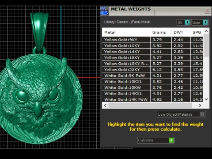
Task: Click the 3.79 grams value
Action: (x=157, y=40)
